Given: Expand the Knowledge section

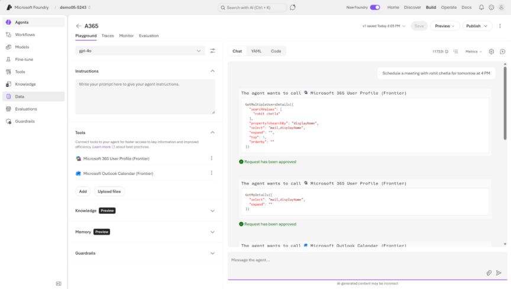Looking at the screenshot, I should (212, 211).
